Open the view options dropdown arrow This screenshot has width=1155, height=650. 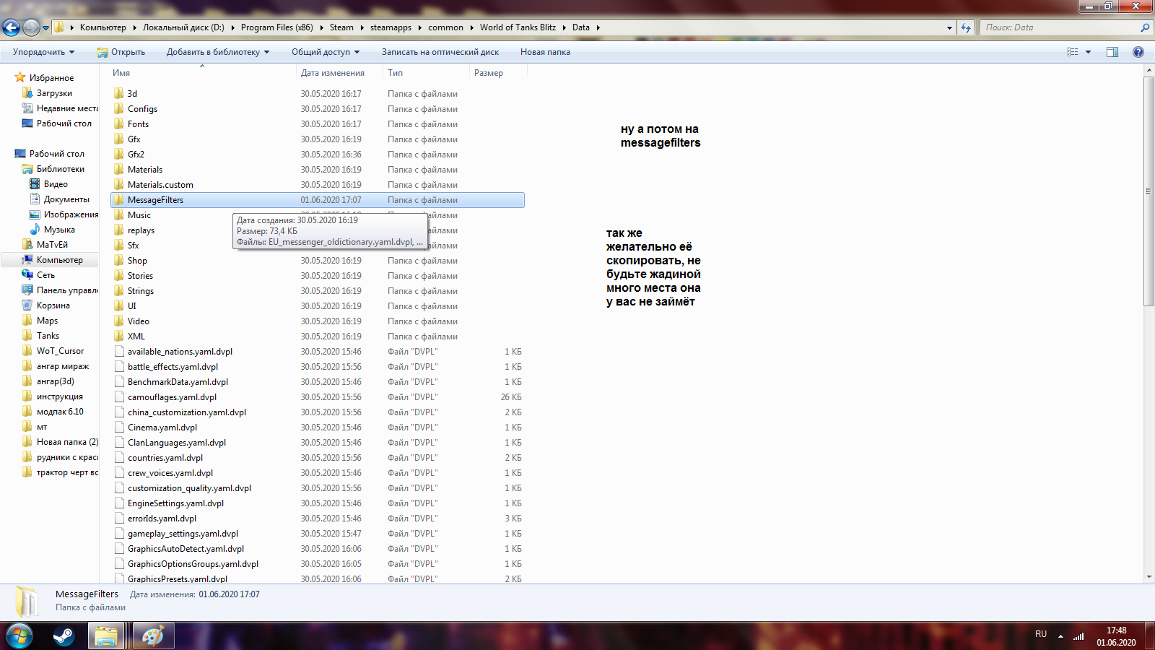pos(1088,52)
